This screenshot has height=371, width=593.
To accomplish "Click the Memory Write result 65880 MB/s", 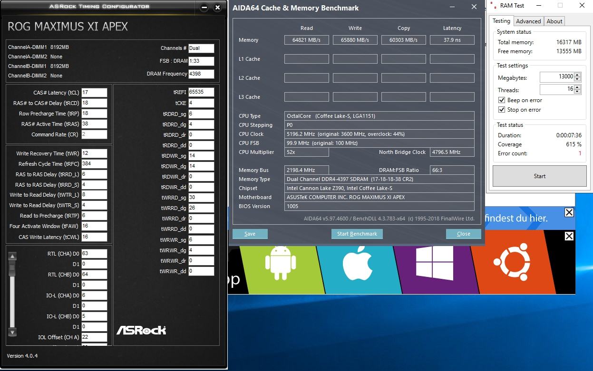I will click(x=355, y=40).
